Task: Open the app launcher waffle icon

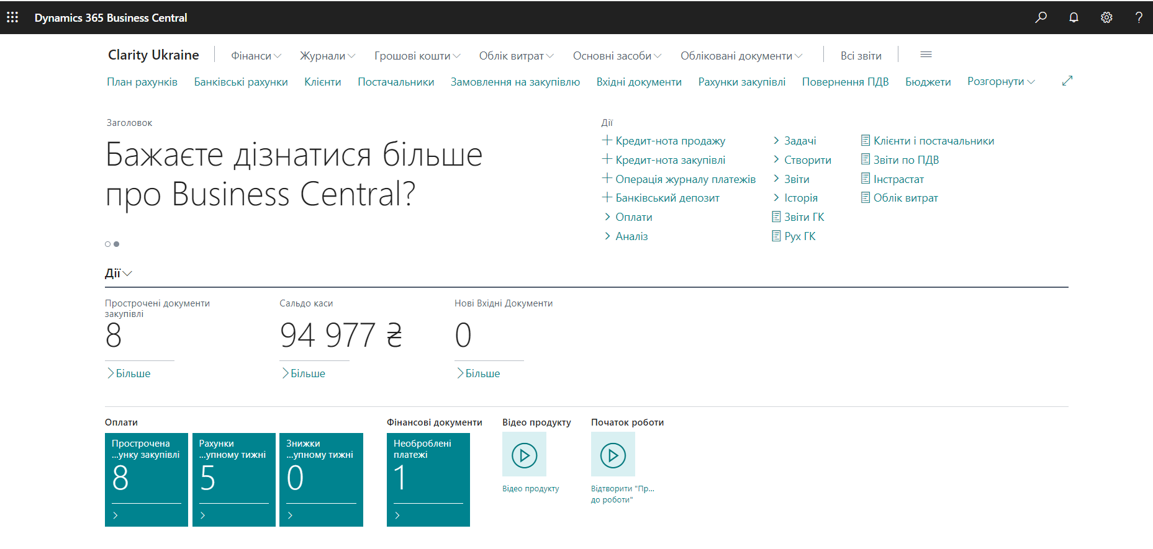Action: pyautogui.click(x=12, y=17)
